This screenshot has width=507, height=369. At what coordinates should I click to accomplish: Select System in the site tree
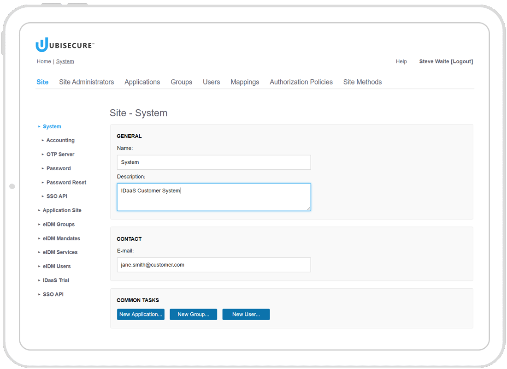tap(52, 126)
